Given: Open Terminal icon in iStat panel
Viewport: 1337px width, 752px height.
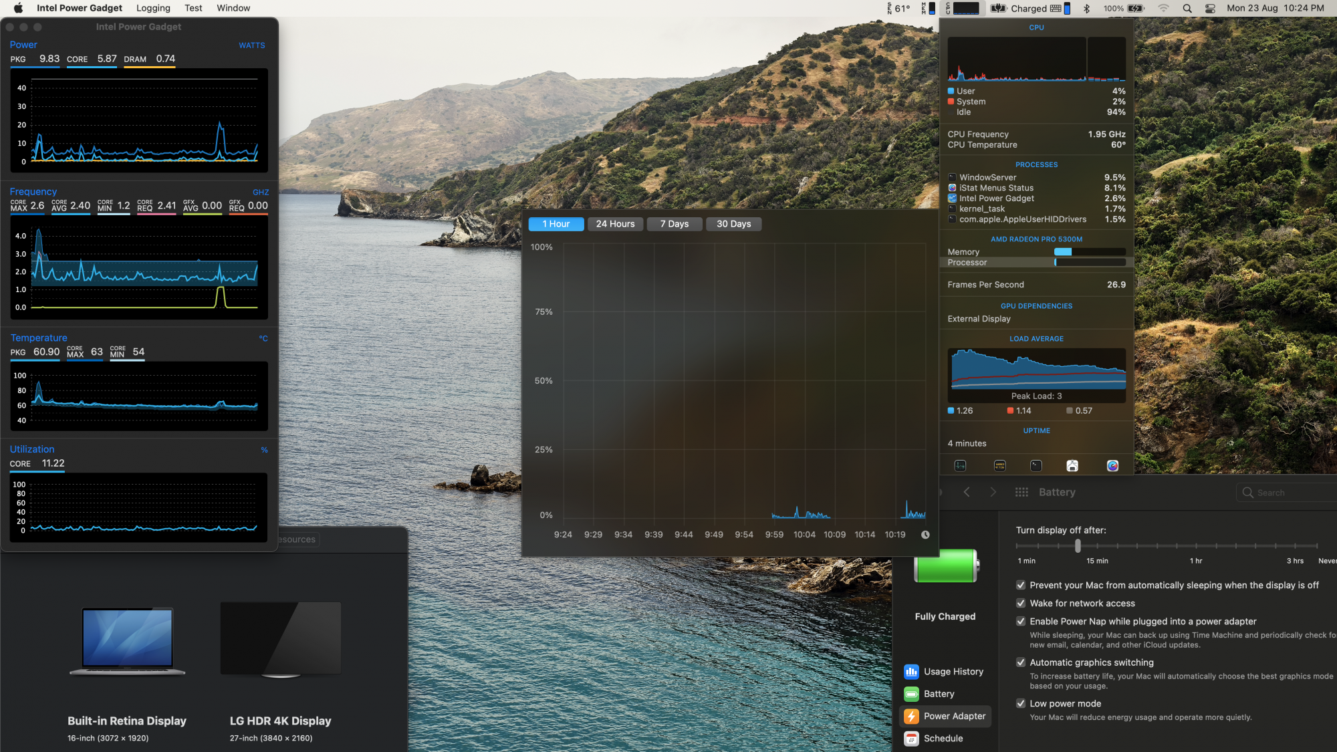Looking at the screenshot, I should (x=1036, y=466).
